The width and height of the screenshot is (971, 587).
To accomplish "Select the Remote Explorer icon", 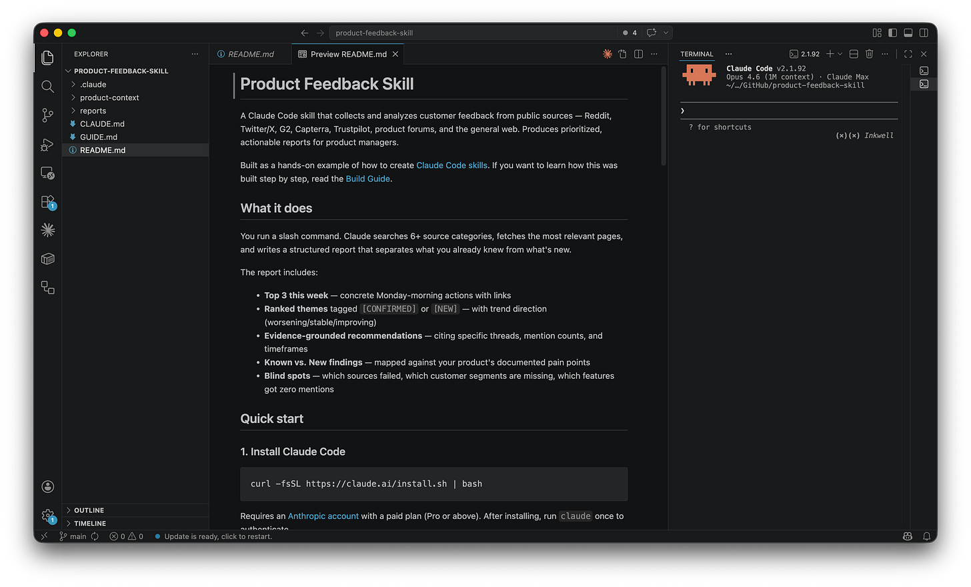I will (x=47, y=173).
